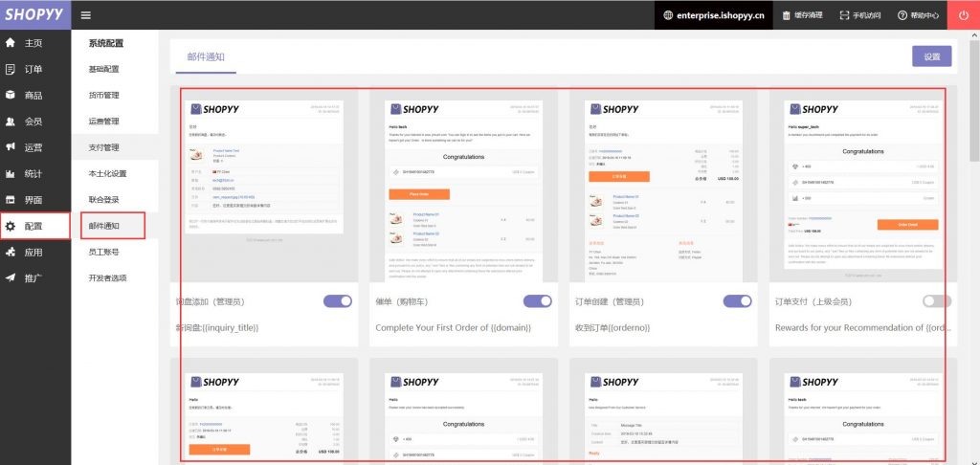Open the 商品 menu item

[x=35, y=96]
